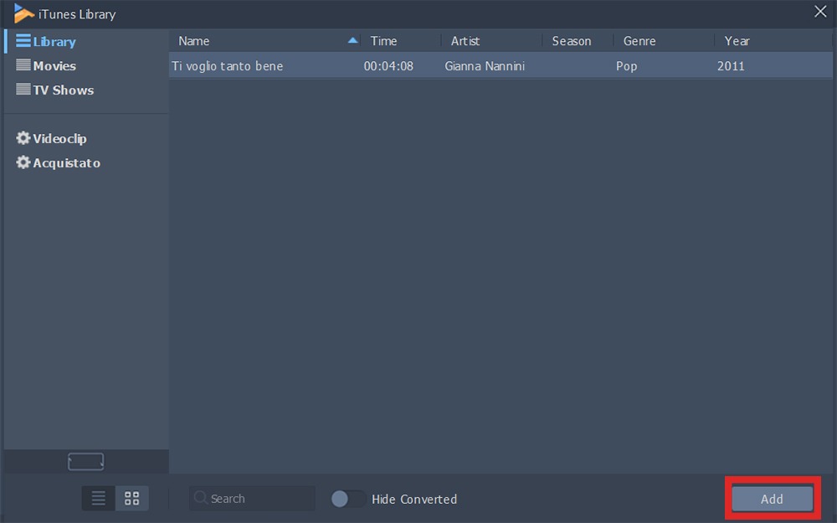Click the search magnifier icon
Image resolution: width=837 pixels, height=523 pixels.
pyautogui.click(x=200, y=498)
